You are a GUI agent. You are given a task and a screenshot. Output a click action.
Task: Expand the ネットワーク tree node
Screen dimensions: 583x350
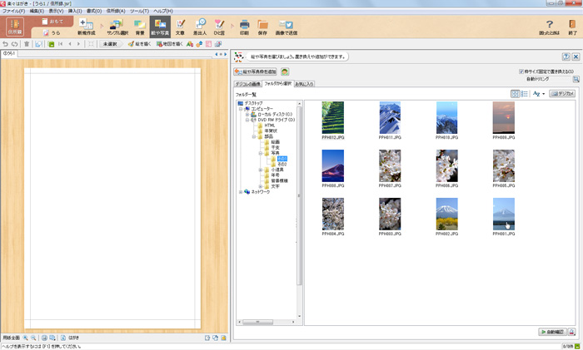(x=240, y=192)
